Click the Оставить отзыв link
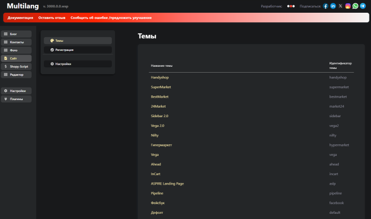Viewport: 371px width, 219px height. 52,17
